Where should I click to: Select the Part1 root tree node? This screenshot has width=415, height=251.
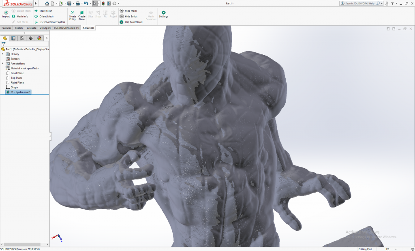(x=25, y=49)
